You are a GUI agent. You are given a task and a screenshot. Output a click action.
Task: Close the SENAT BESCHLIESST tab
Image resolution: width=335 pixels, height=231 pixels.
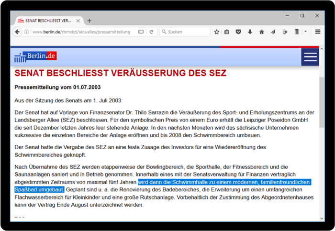[78, 21]
